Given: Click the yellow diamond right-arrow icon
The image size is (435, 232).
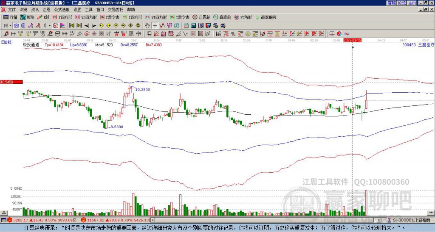Looking at the screenshot, I should tap(108, 25).
